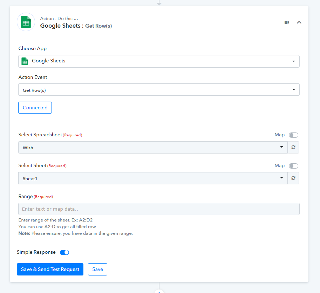Click the 'You can use A2:D' hint line
This screenshot has width=320, height=293.
coord(57,227)
